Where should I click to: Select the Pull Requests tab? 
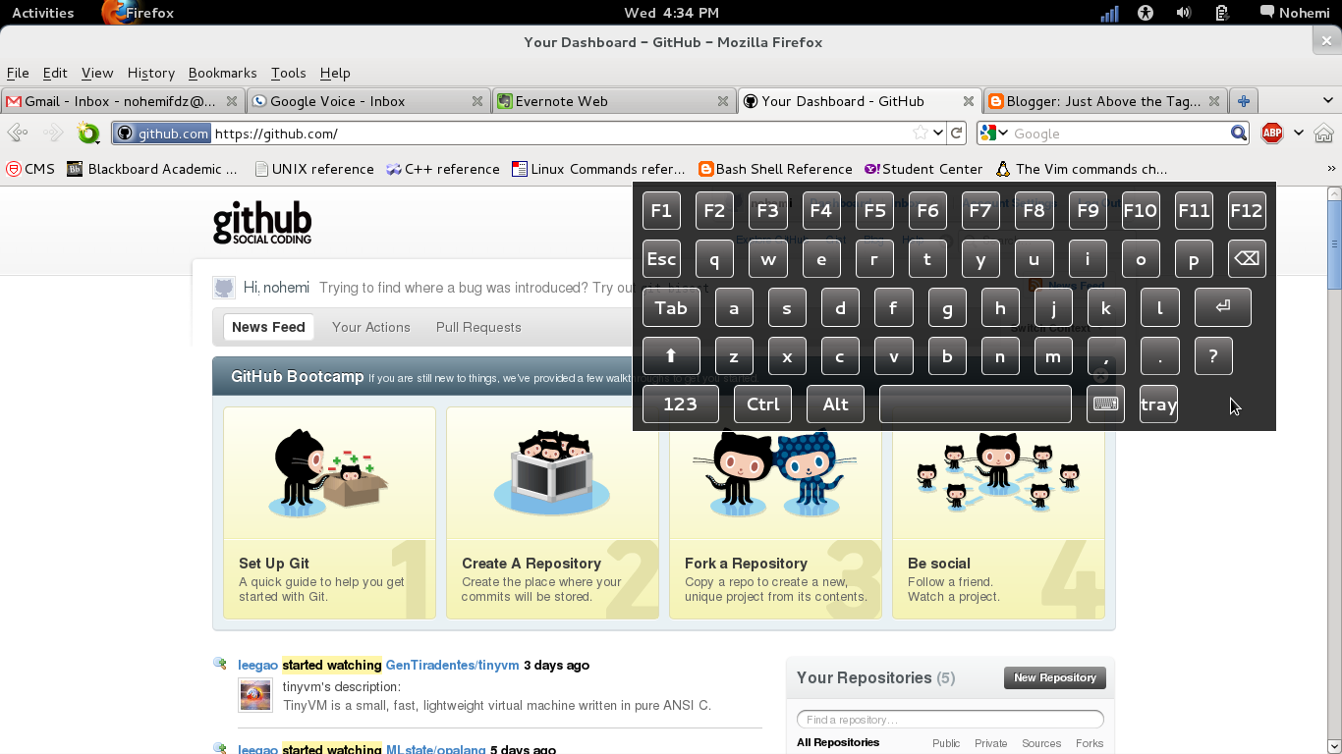478,327
